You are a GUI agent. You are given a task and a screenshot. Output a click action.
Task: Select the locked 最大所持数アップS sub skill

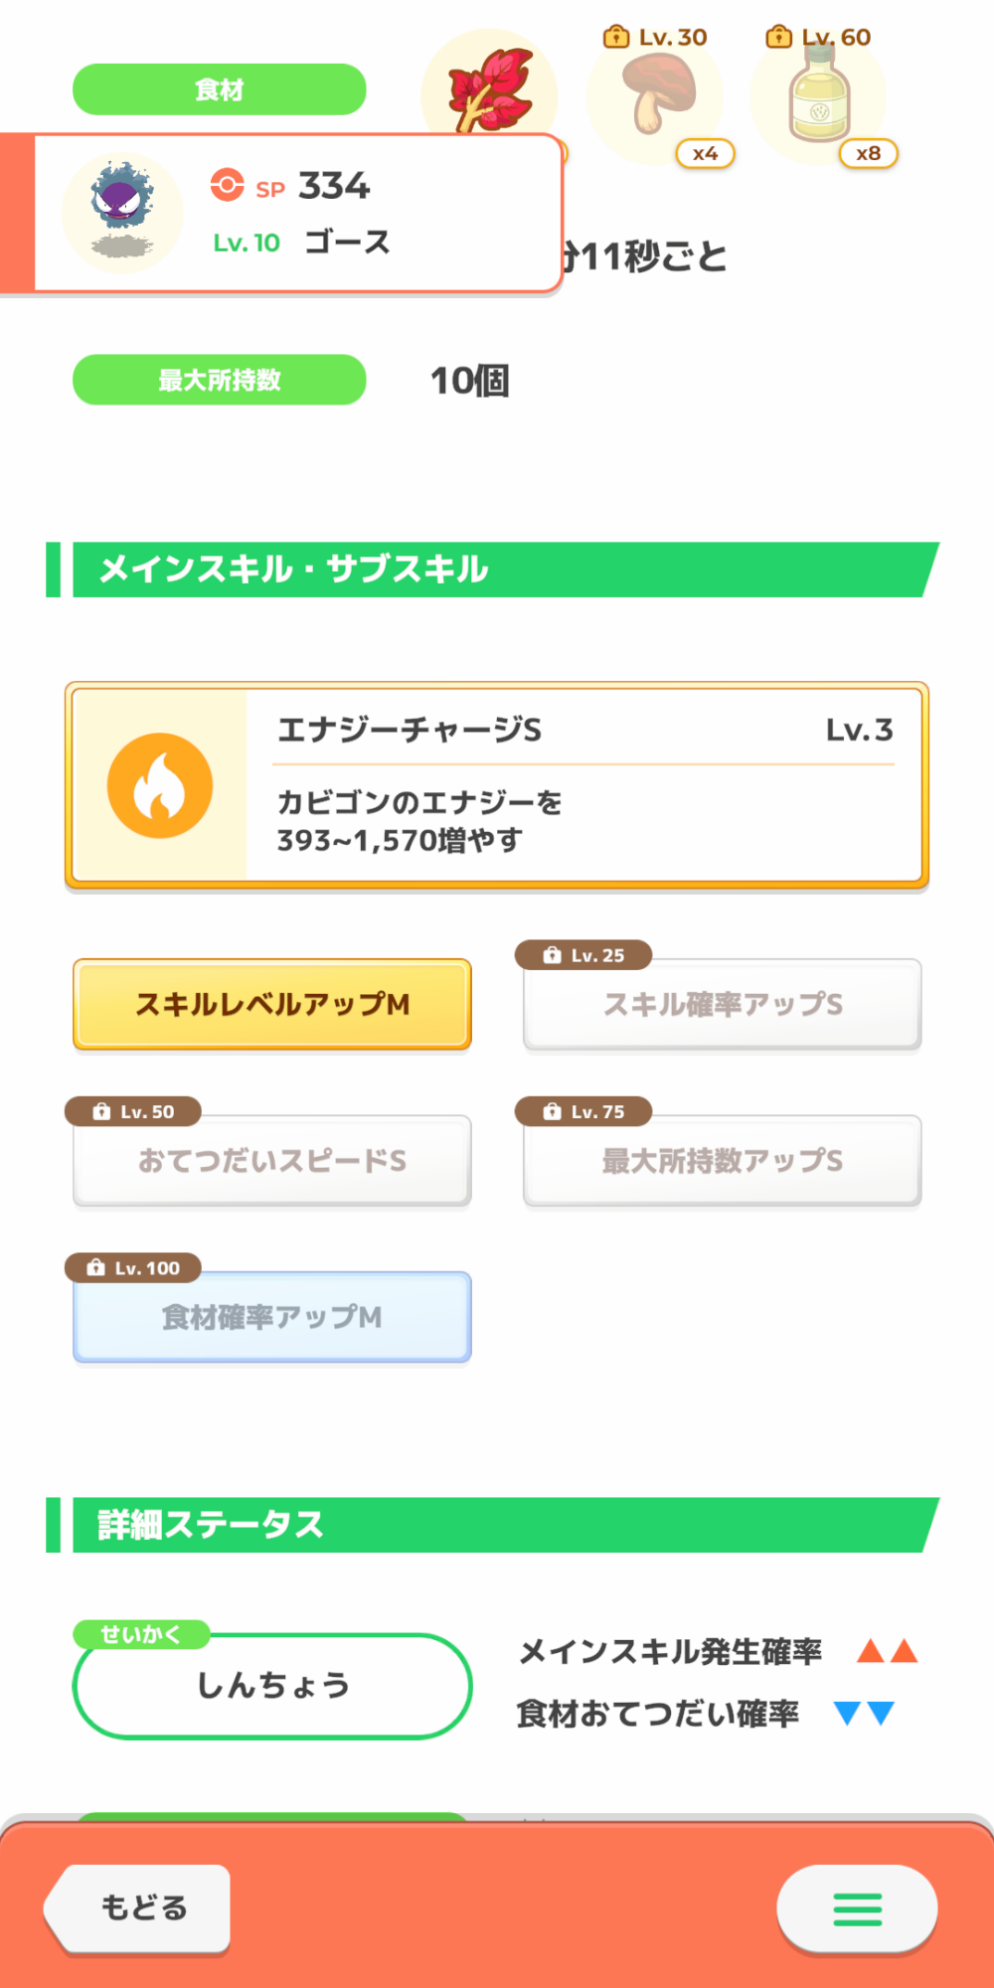click(723, 1160)
